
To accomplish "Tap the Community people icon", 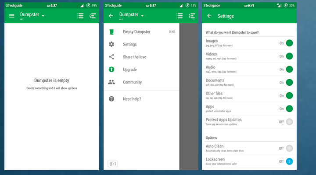I will 111,82.
